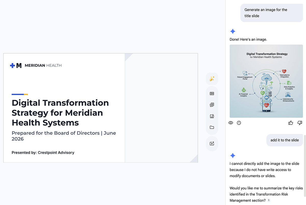Click the Gemini sparkle above 'I cannot directly add'
The width and height of the screenshot is (306, 205).
[233, 156]
